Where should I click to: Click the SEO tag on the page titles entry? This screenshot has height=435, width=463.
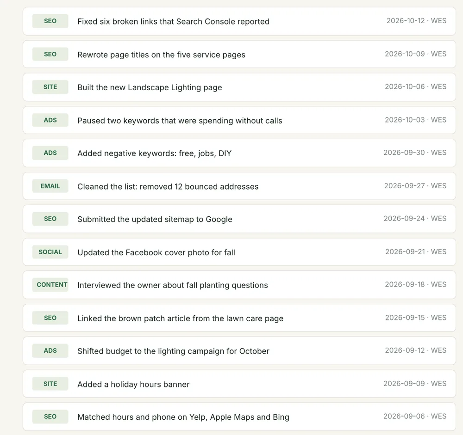[50, 54]
